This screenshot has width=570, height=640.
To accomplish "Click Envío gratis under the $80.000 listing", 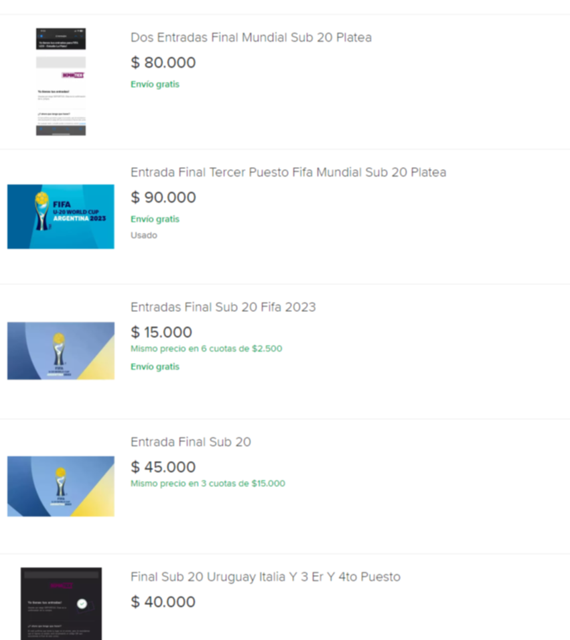I will coord(155,84).
